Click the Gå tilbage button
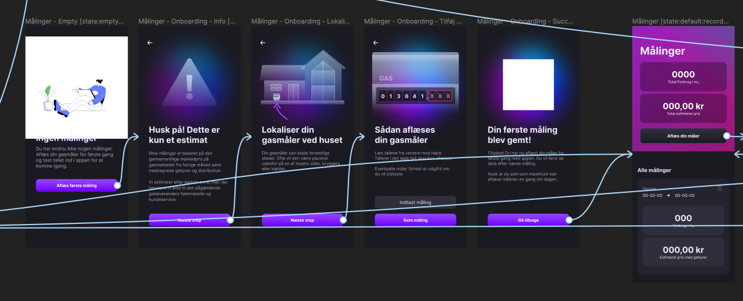743x301 pixels. pos(528,220)
